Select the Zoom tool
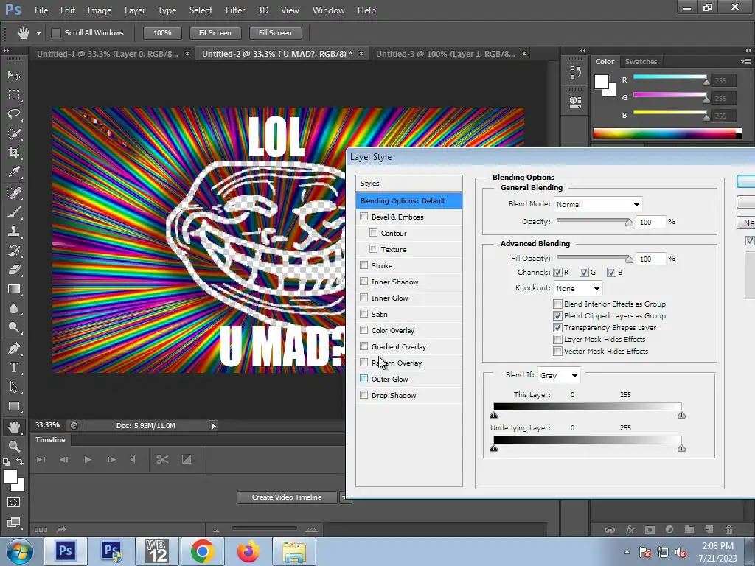Screen dimensions: 755x566 [x=14, y=446]
